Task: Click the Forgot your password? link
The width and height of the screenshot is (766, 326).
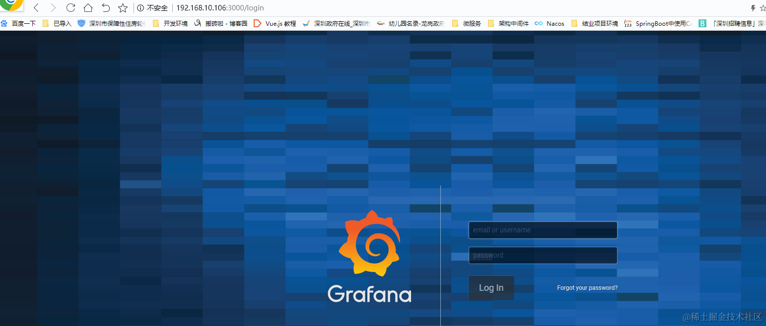Action: tap(587, 288)
